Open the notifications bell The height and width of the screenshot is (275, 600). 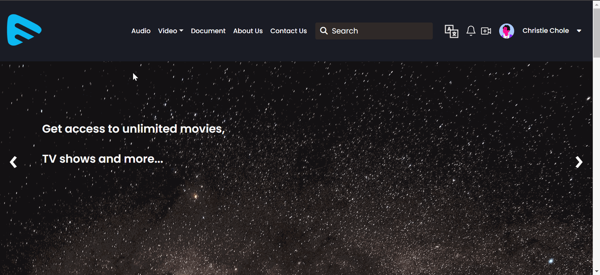click(471, 31)
